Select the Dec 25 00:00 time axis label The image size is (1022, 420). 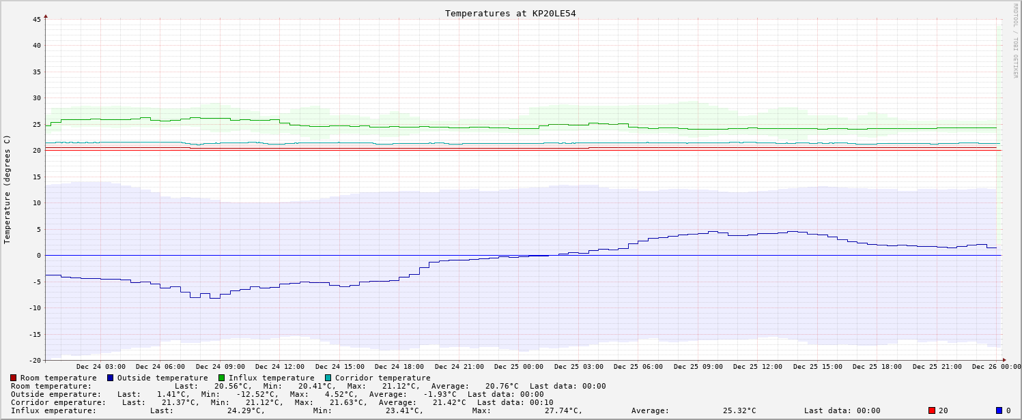click(x=519, y=367)
